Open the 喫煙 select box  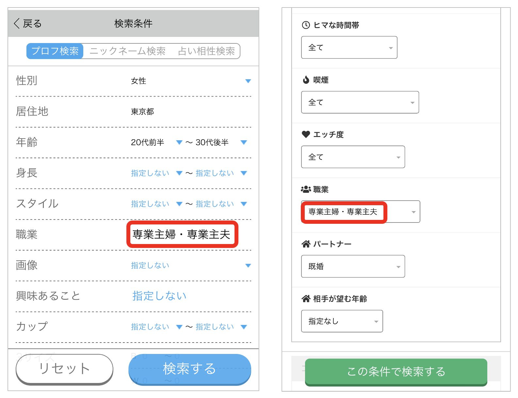[360, 102]
